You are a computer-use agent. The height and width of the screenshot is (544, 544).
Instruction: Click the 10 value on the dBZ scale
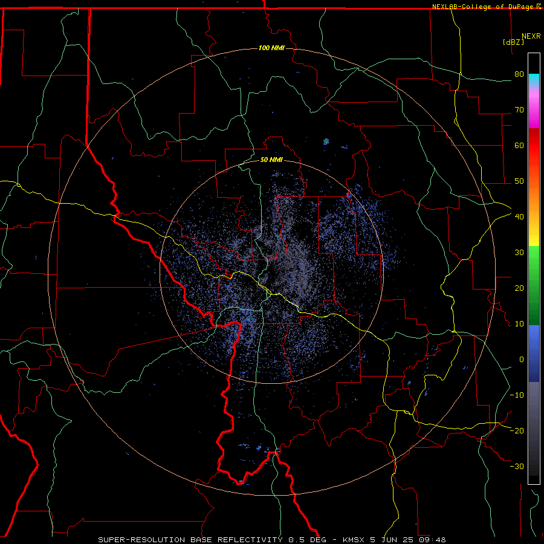tap(519, 324)
